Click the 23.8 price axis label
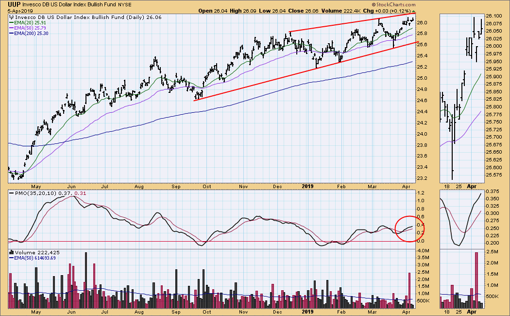This screenshot has height=316, width=510. (x=422, y=145)
